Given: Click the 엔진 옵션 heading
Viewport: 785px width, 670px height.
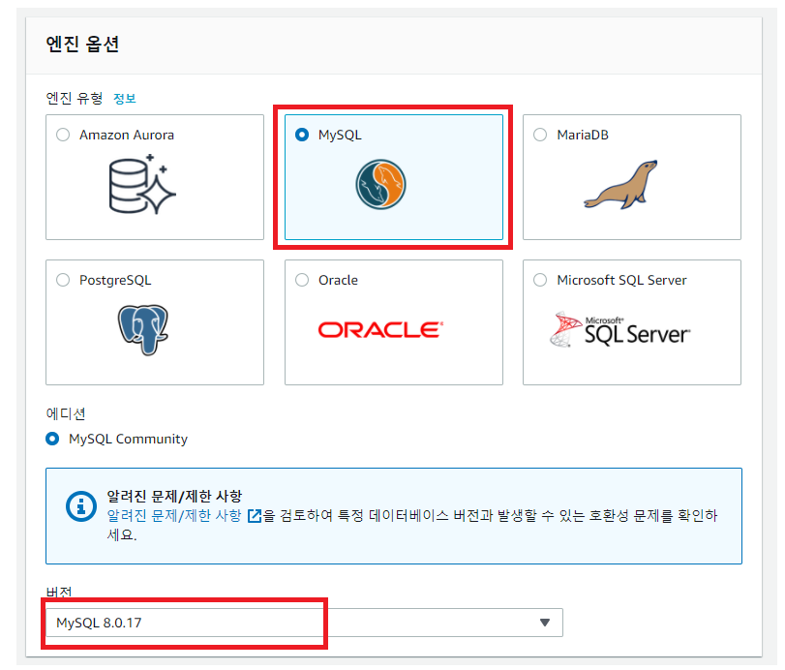Looking at the screenshot, I should point(82,45).
